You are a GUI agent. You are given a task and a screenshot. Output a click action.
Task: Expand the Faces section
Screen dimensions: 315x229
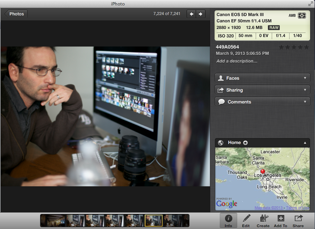coord(262,78)
